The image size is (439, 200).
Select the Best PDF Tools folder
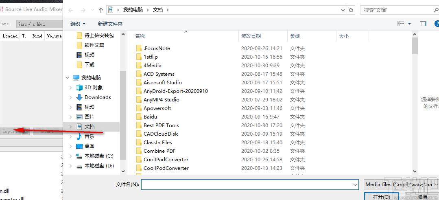pos(161,125)
